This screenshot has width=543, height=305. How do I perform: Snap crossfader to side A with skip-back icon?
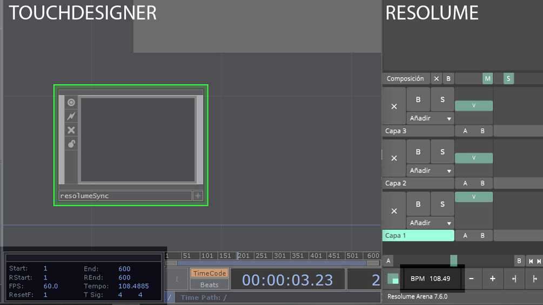[531, 261]
